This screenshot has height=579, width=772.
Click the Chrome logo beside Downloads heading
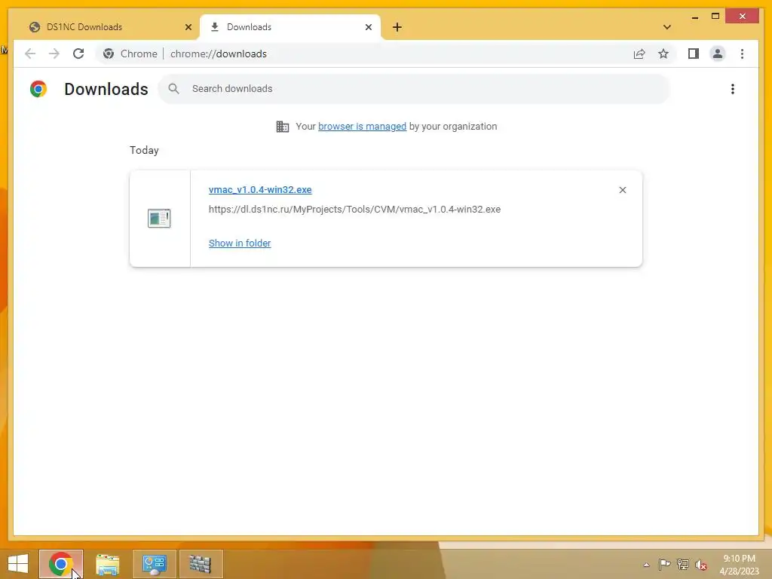point(38,89)
